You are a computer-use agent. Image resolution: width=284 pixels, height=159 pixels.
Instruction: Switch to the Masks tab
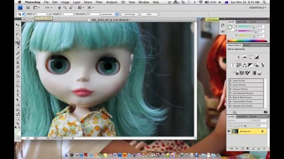tap(247, 45)
